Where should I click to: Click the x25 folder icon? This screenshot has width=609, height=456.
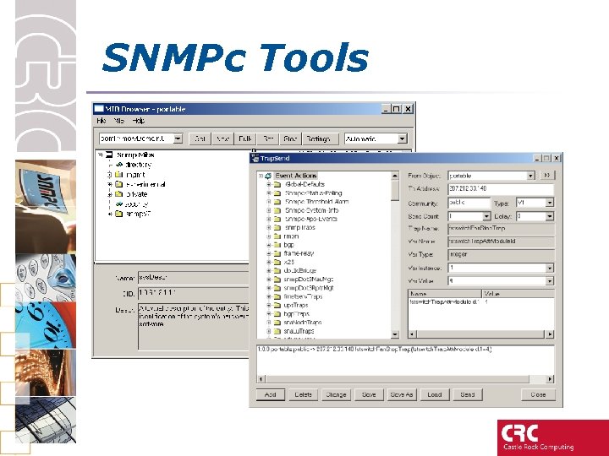pyautogui.click(x=277, y=262)
